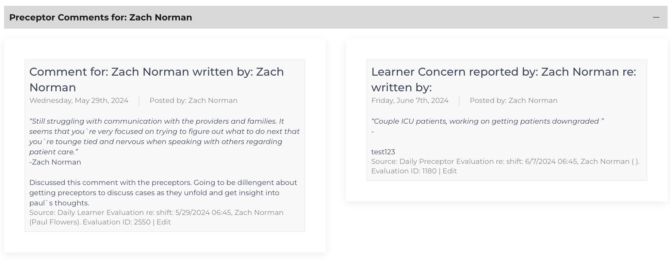This screenshot has width=671, height=264.
Task: Click the Source: Daily Learner Evaluation line
Action: [157, 213]
